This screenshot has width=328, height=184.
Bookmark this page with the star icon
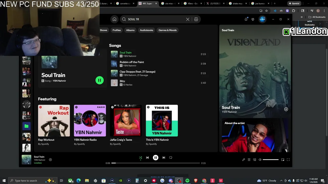click(266, 11)
